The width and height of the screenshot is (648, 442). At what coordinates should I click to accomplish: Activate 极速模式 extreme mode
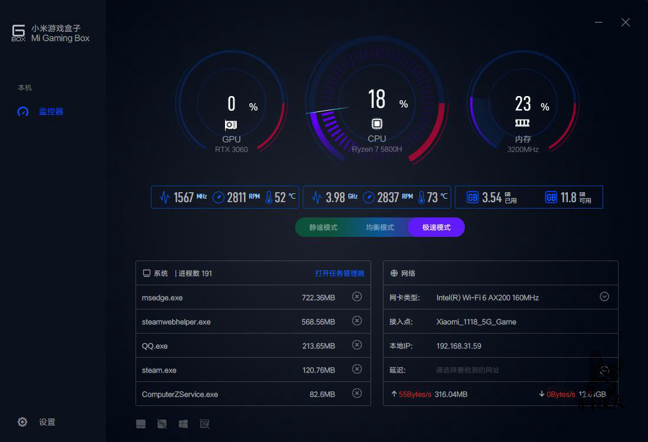(436, 227)
